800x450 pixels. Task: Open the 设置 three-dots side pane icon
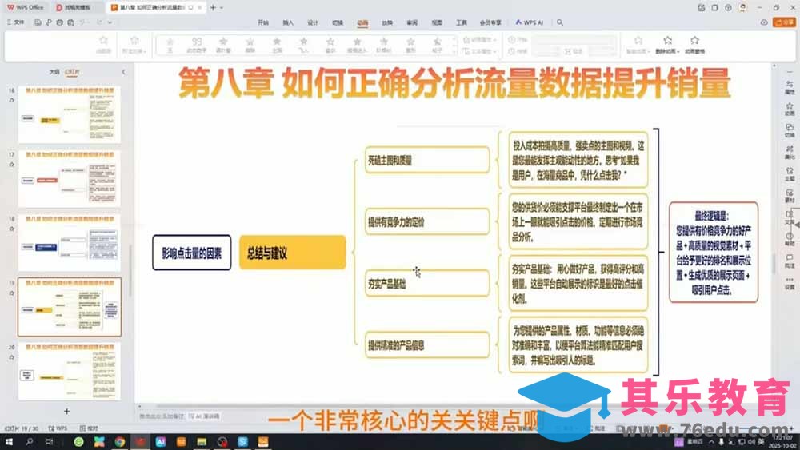790,283
